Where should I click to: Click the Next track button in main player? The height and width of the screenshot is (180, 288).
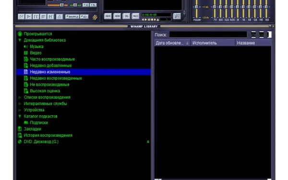(x=50, y=17)
